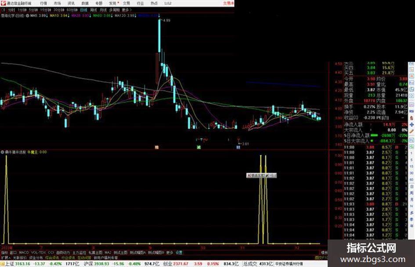Click the 窗口 button on the bottom tab bar
Image resolution: width=415 pixels, height=267 pixels.
click(13, 253)
